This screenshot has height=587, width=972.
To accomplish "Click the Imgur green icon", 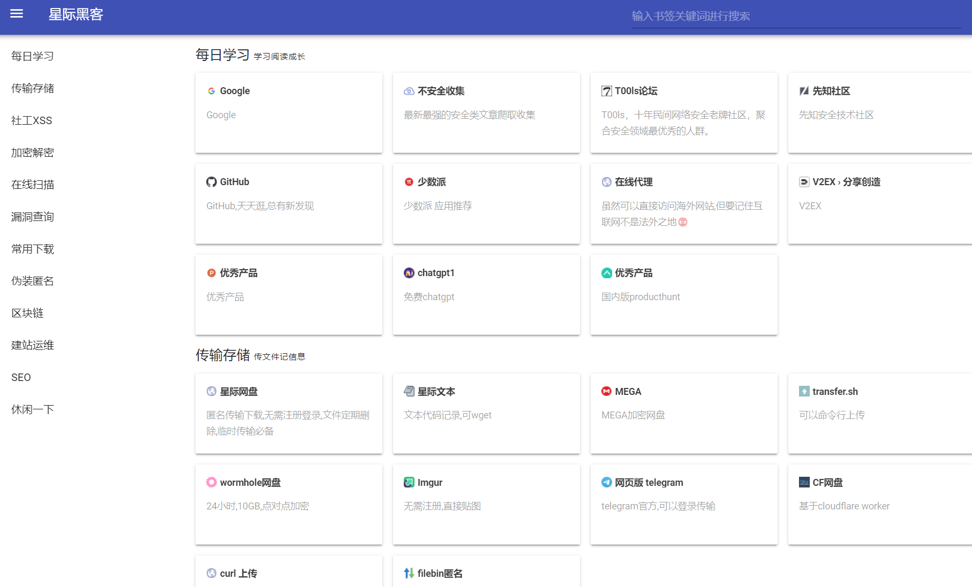I will click(x=409, y=483).
